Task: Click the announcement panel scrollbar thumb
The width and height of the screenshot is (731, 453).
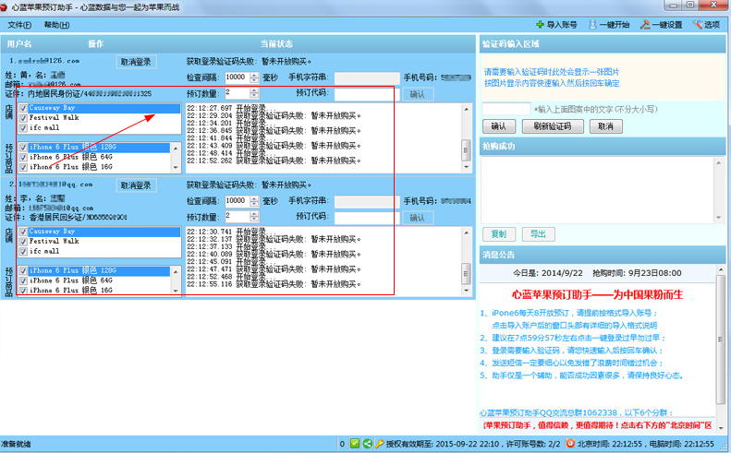Action: (x=721, y=340)
